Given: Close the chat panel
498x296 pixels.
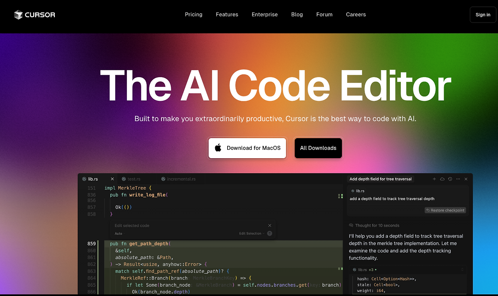Looking at the screenshot, I should [466, 179].
